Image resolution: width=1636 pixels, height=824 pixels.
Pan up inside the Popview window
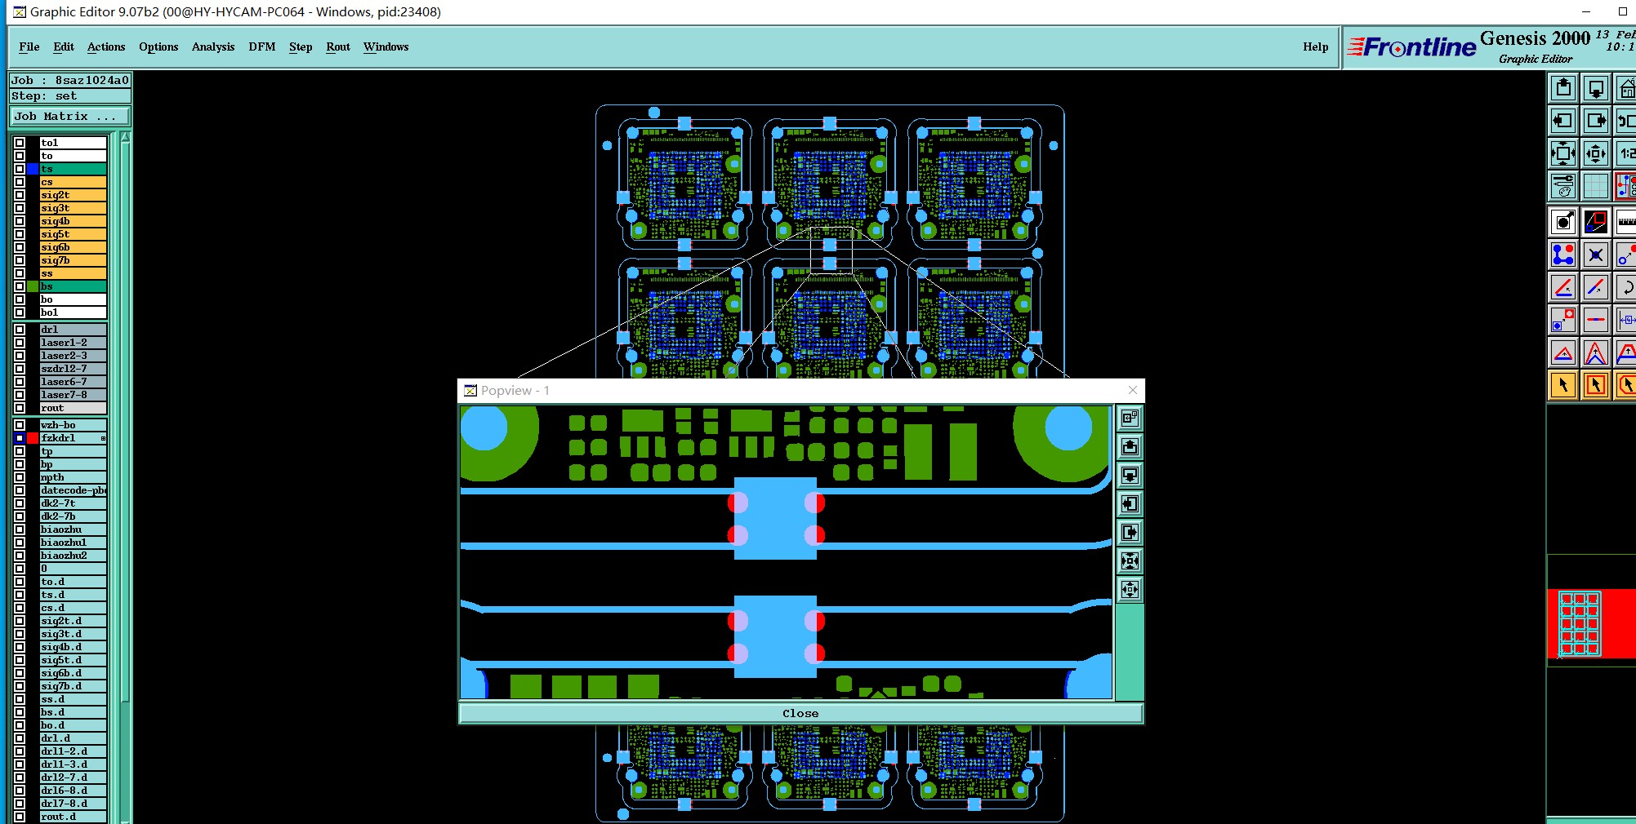pyautogui.click(x=1130, y=447)
